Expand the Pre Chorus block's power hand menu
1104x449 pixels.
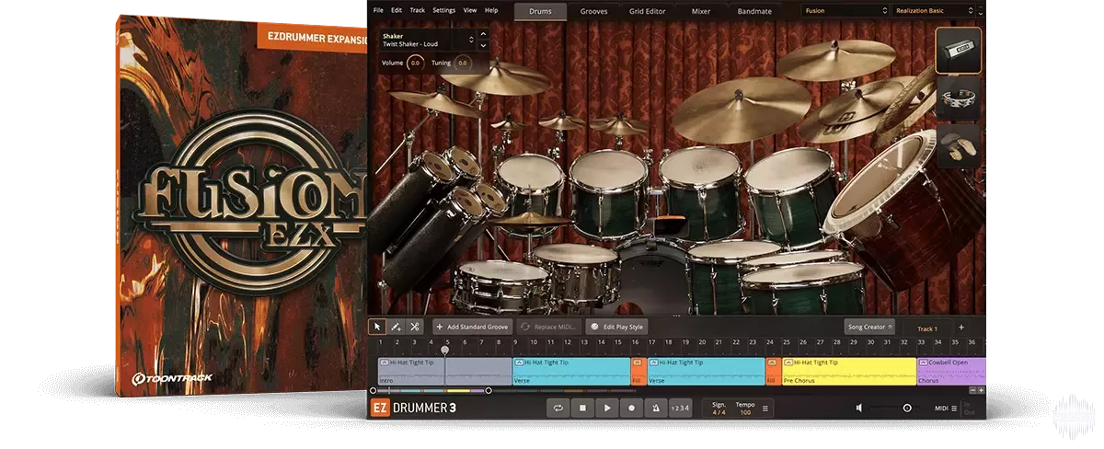click(788, 363)
